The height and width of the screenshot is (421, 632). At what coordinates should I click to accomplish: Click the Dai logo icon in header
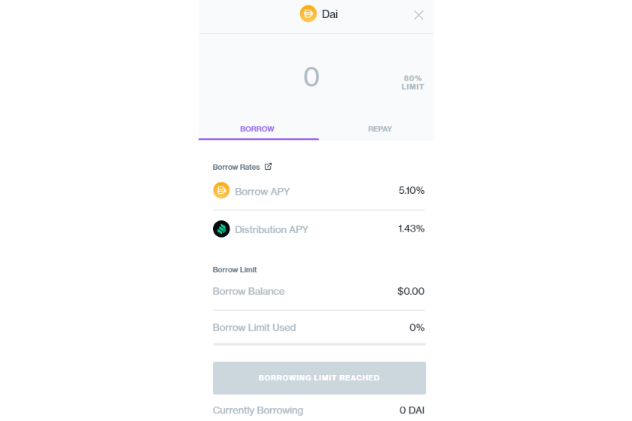(x=308, y=14)
